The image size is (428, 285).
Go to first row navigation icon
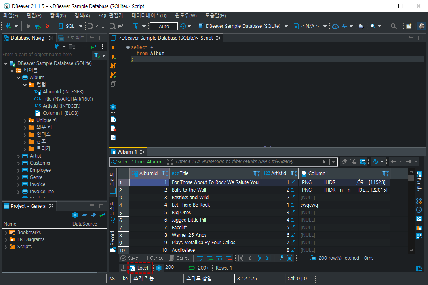click(240, 258)
